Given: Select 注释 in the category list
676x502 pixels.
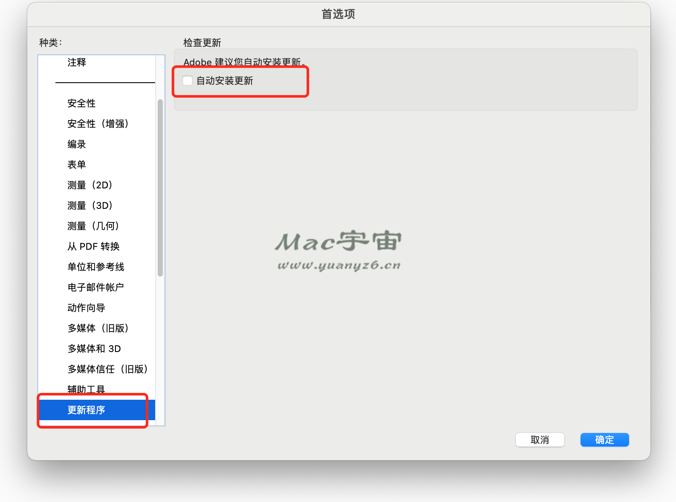Looking at the screenshot, I should pyautogui.click(x=77, y=62).
